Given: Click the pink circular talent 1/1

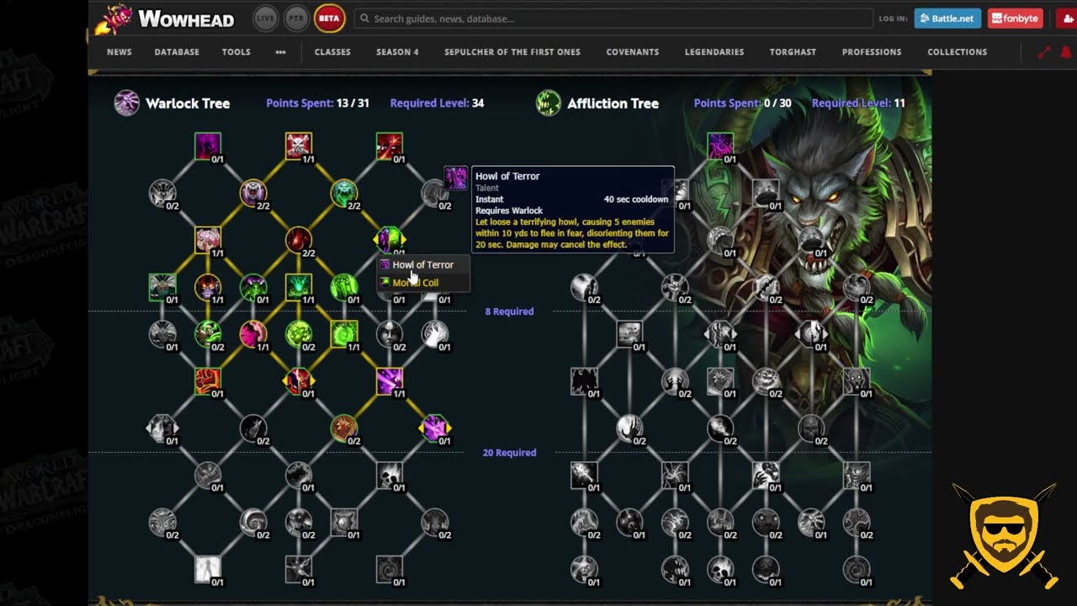Looking at the screenshot, I should click(x=252, y=334).
